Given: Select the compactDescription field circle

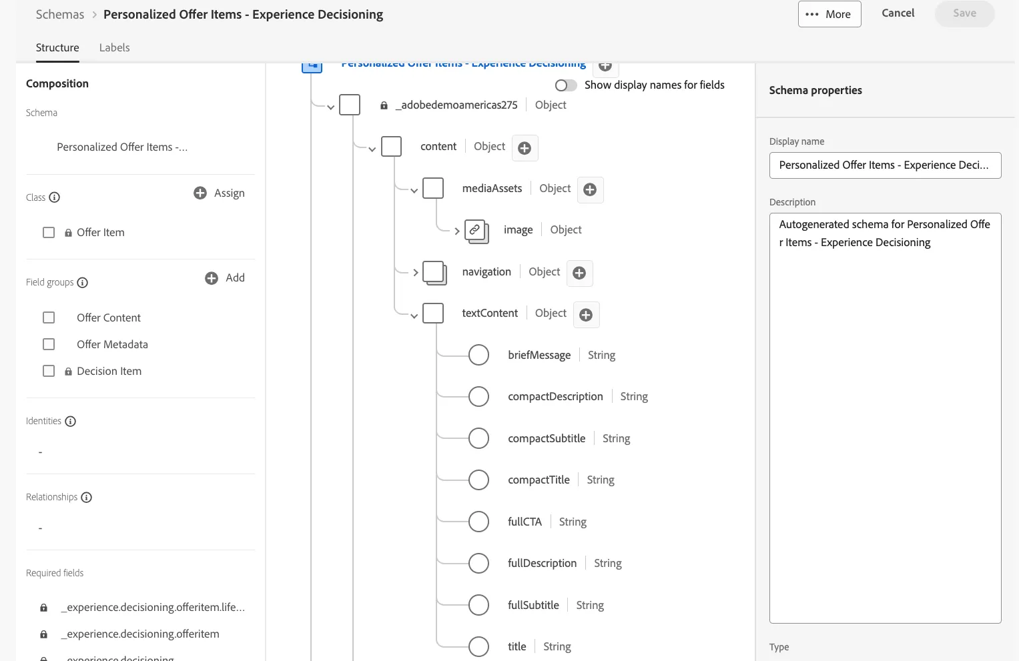Looking at the screenshot, I should [478, 396].
